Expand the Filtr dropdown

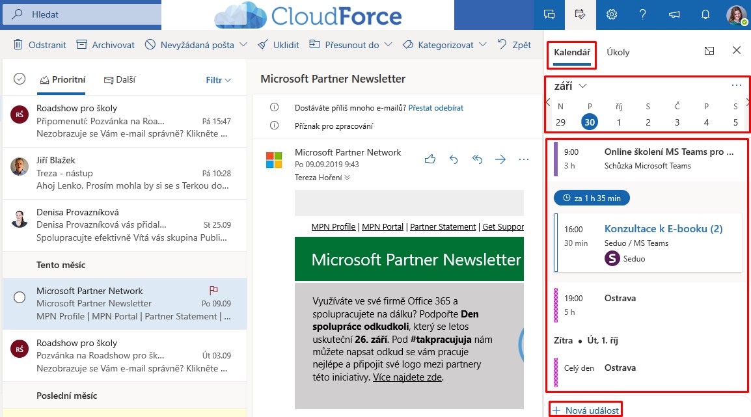219,81
